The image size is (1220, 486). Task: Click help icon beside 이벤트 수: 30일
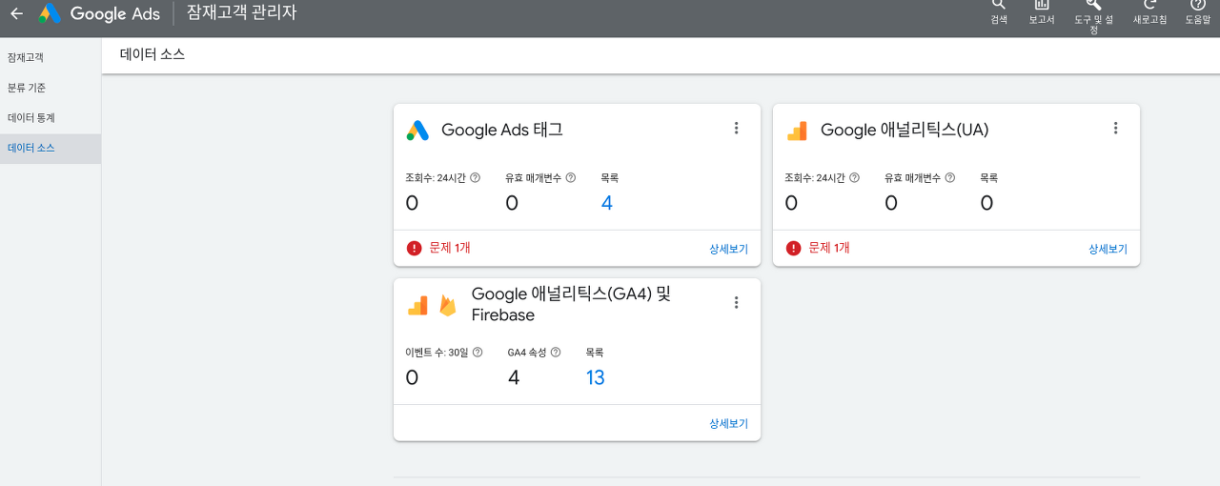(478, 353)
